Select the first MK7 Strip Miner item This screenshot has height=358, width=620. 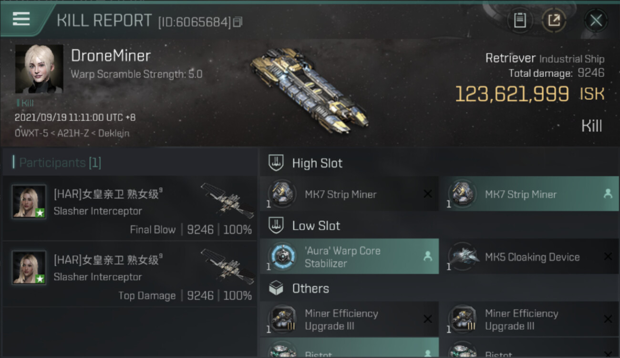coord(349,194)
